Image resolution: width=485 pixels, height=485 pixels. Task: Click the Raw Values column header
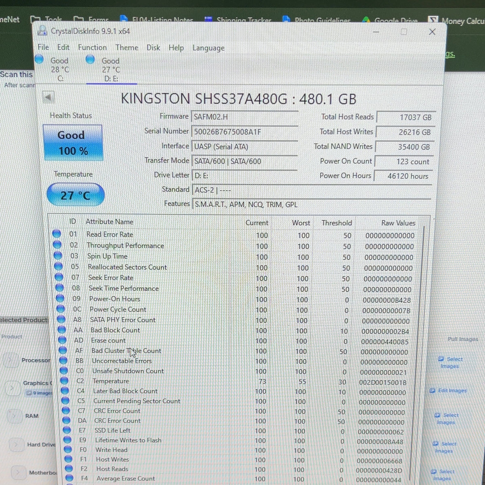(x=398, y=223)
